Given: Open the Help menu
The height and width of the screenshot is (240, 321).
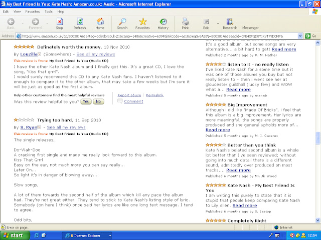Looking at the screenshot, I should (x=61, y=11).
